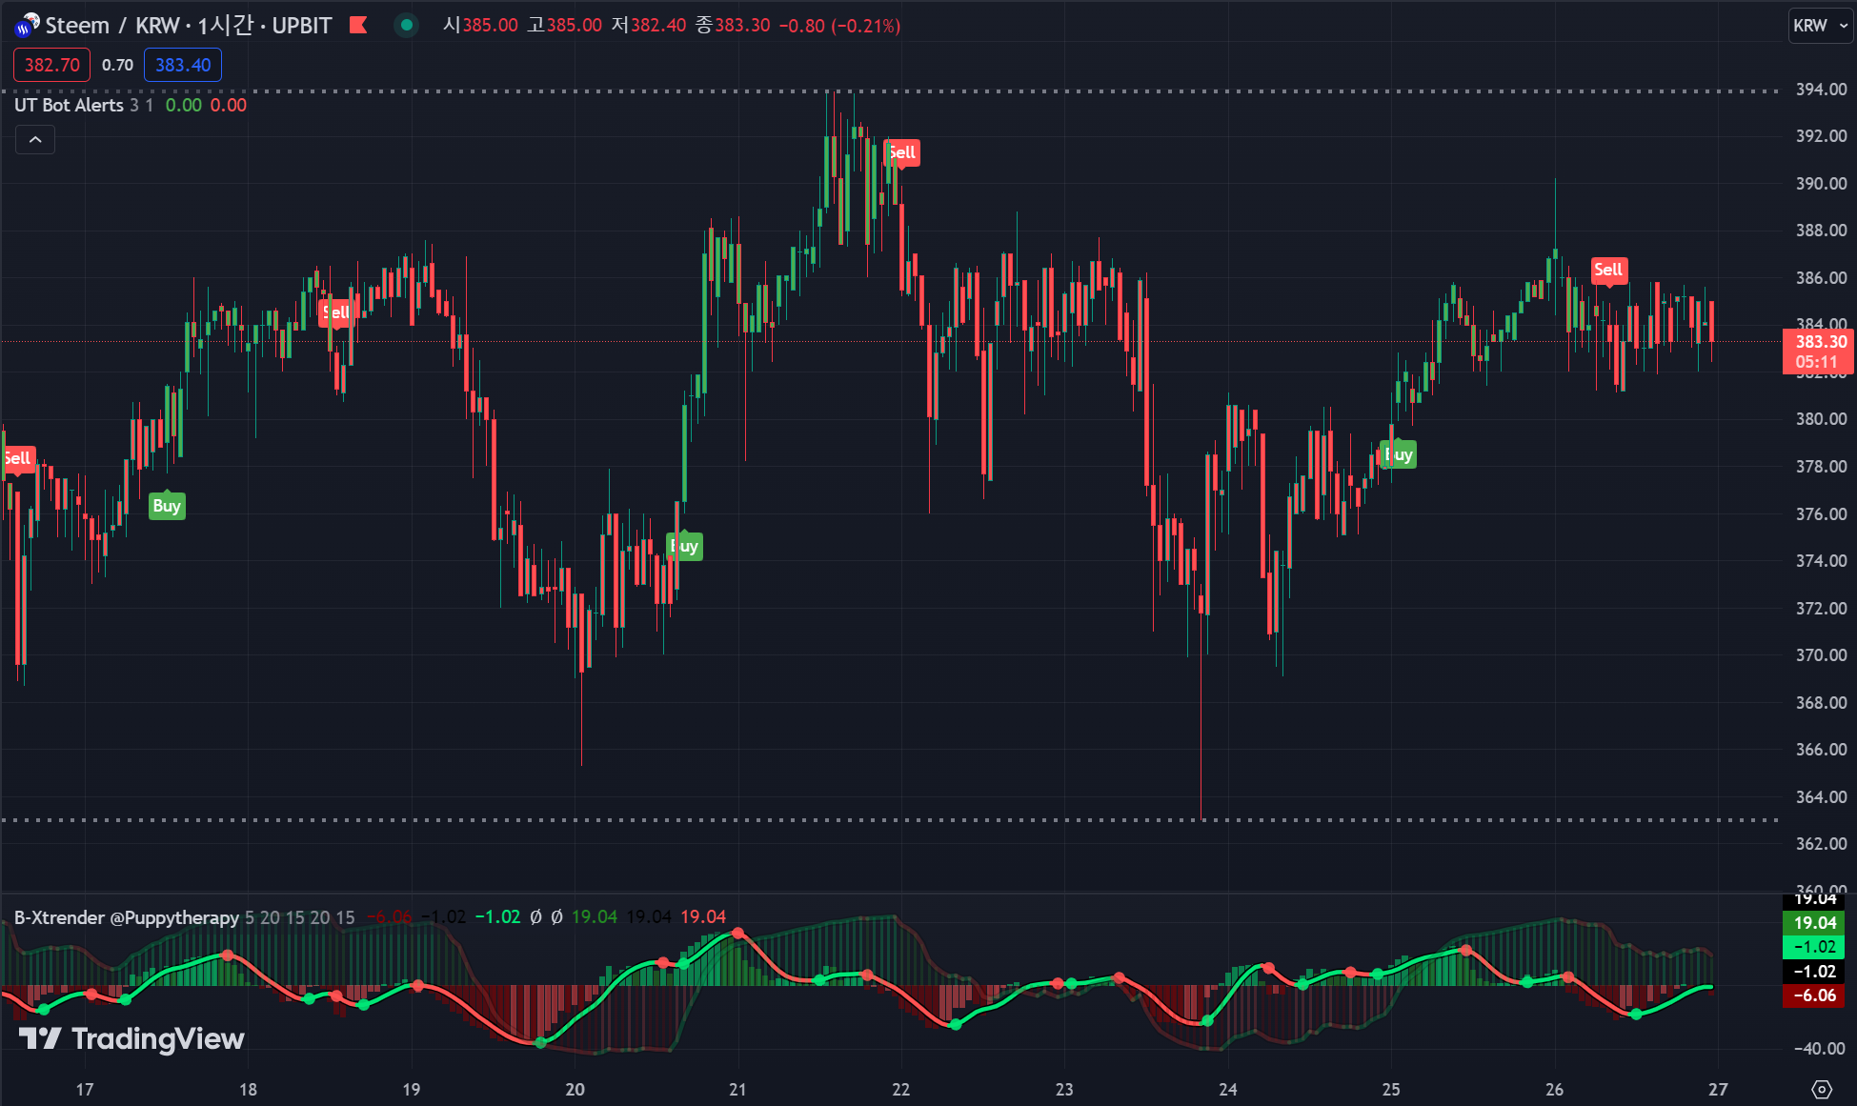Viewport: 1857px width, 1106px height.
Task: Click the Buy signal label between days 17 and 18
Action: (x=167, y=506)
